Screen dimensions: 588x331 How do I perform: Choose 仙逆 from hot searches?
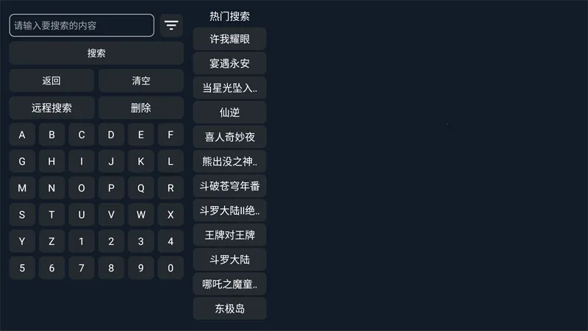tap(229, 113)
